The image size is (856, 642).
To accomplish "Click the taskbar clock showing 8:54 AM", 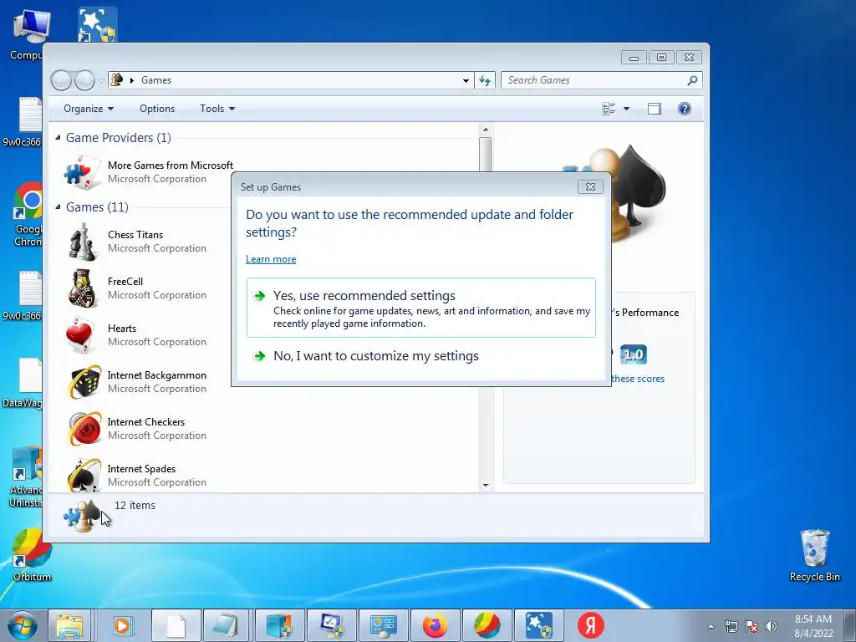I will (x=813, y=626).
